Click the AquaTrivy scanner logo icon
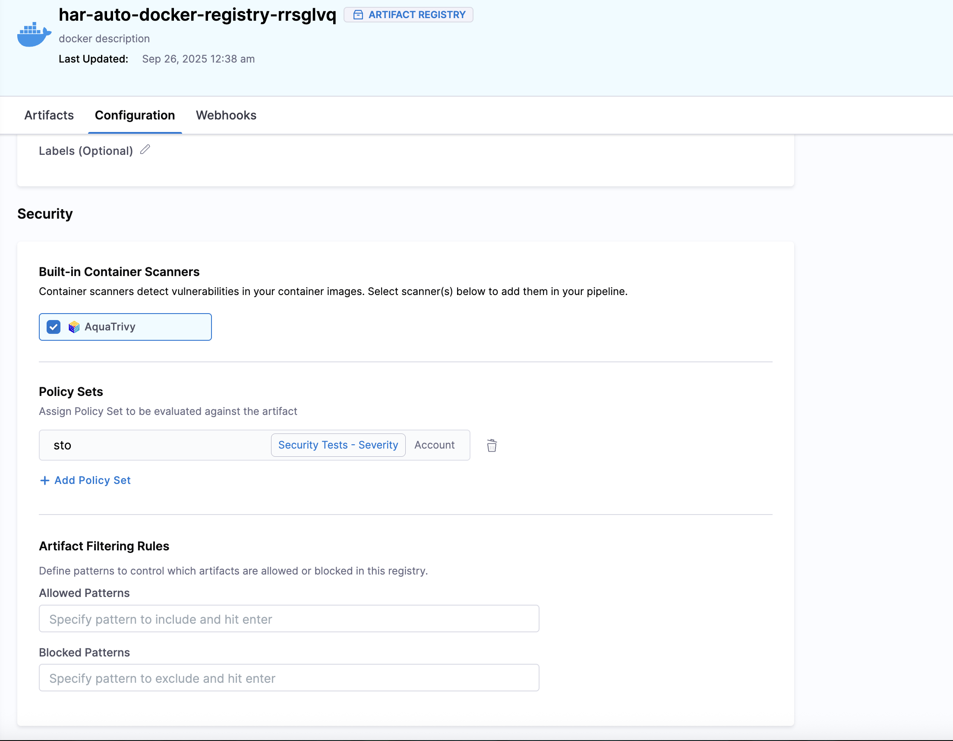Image resolution: width=953 pixels, height=741 pixels. 74,327
